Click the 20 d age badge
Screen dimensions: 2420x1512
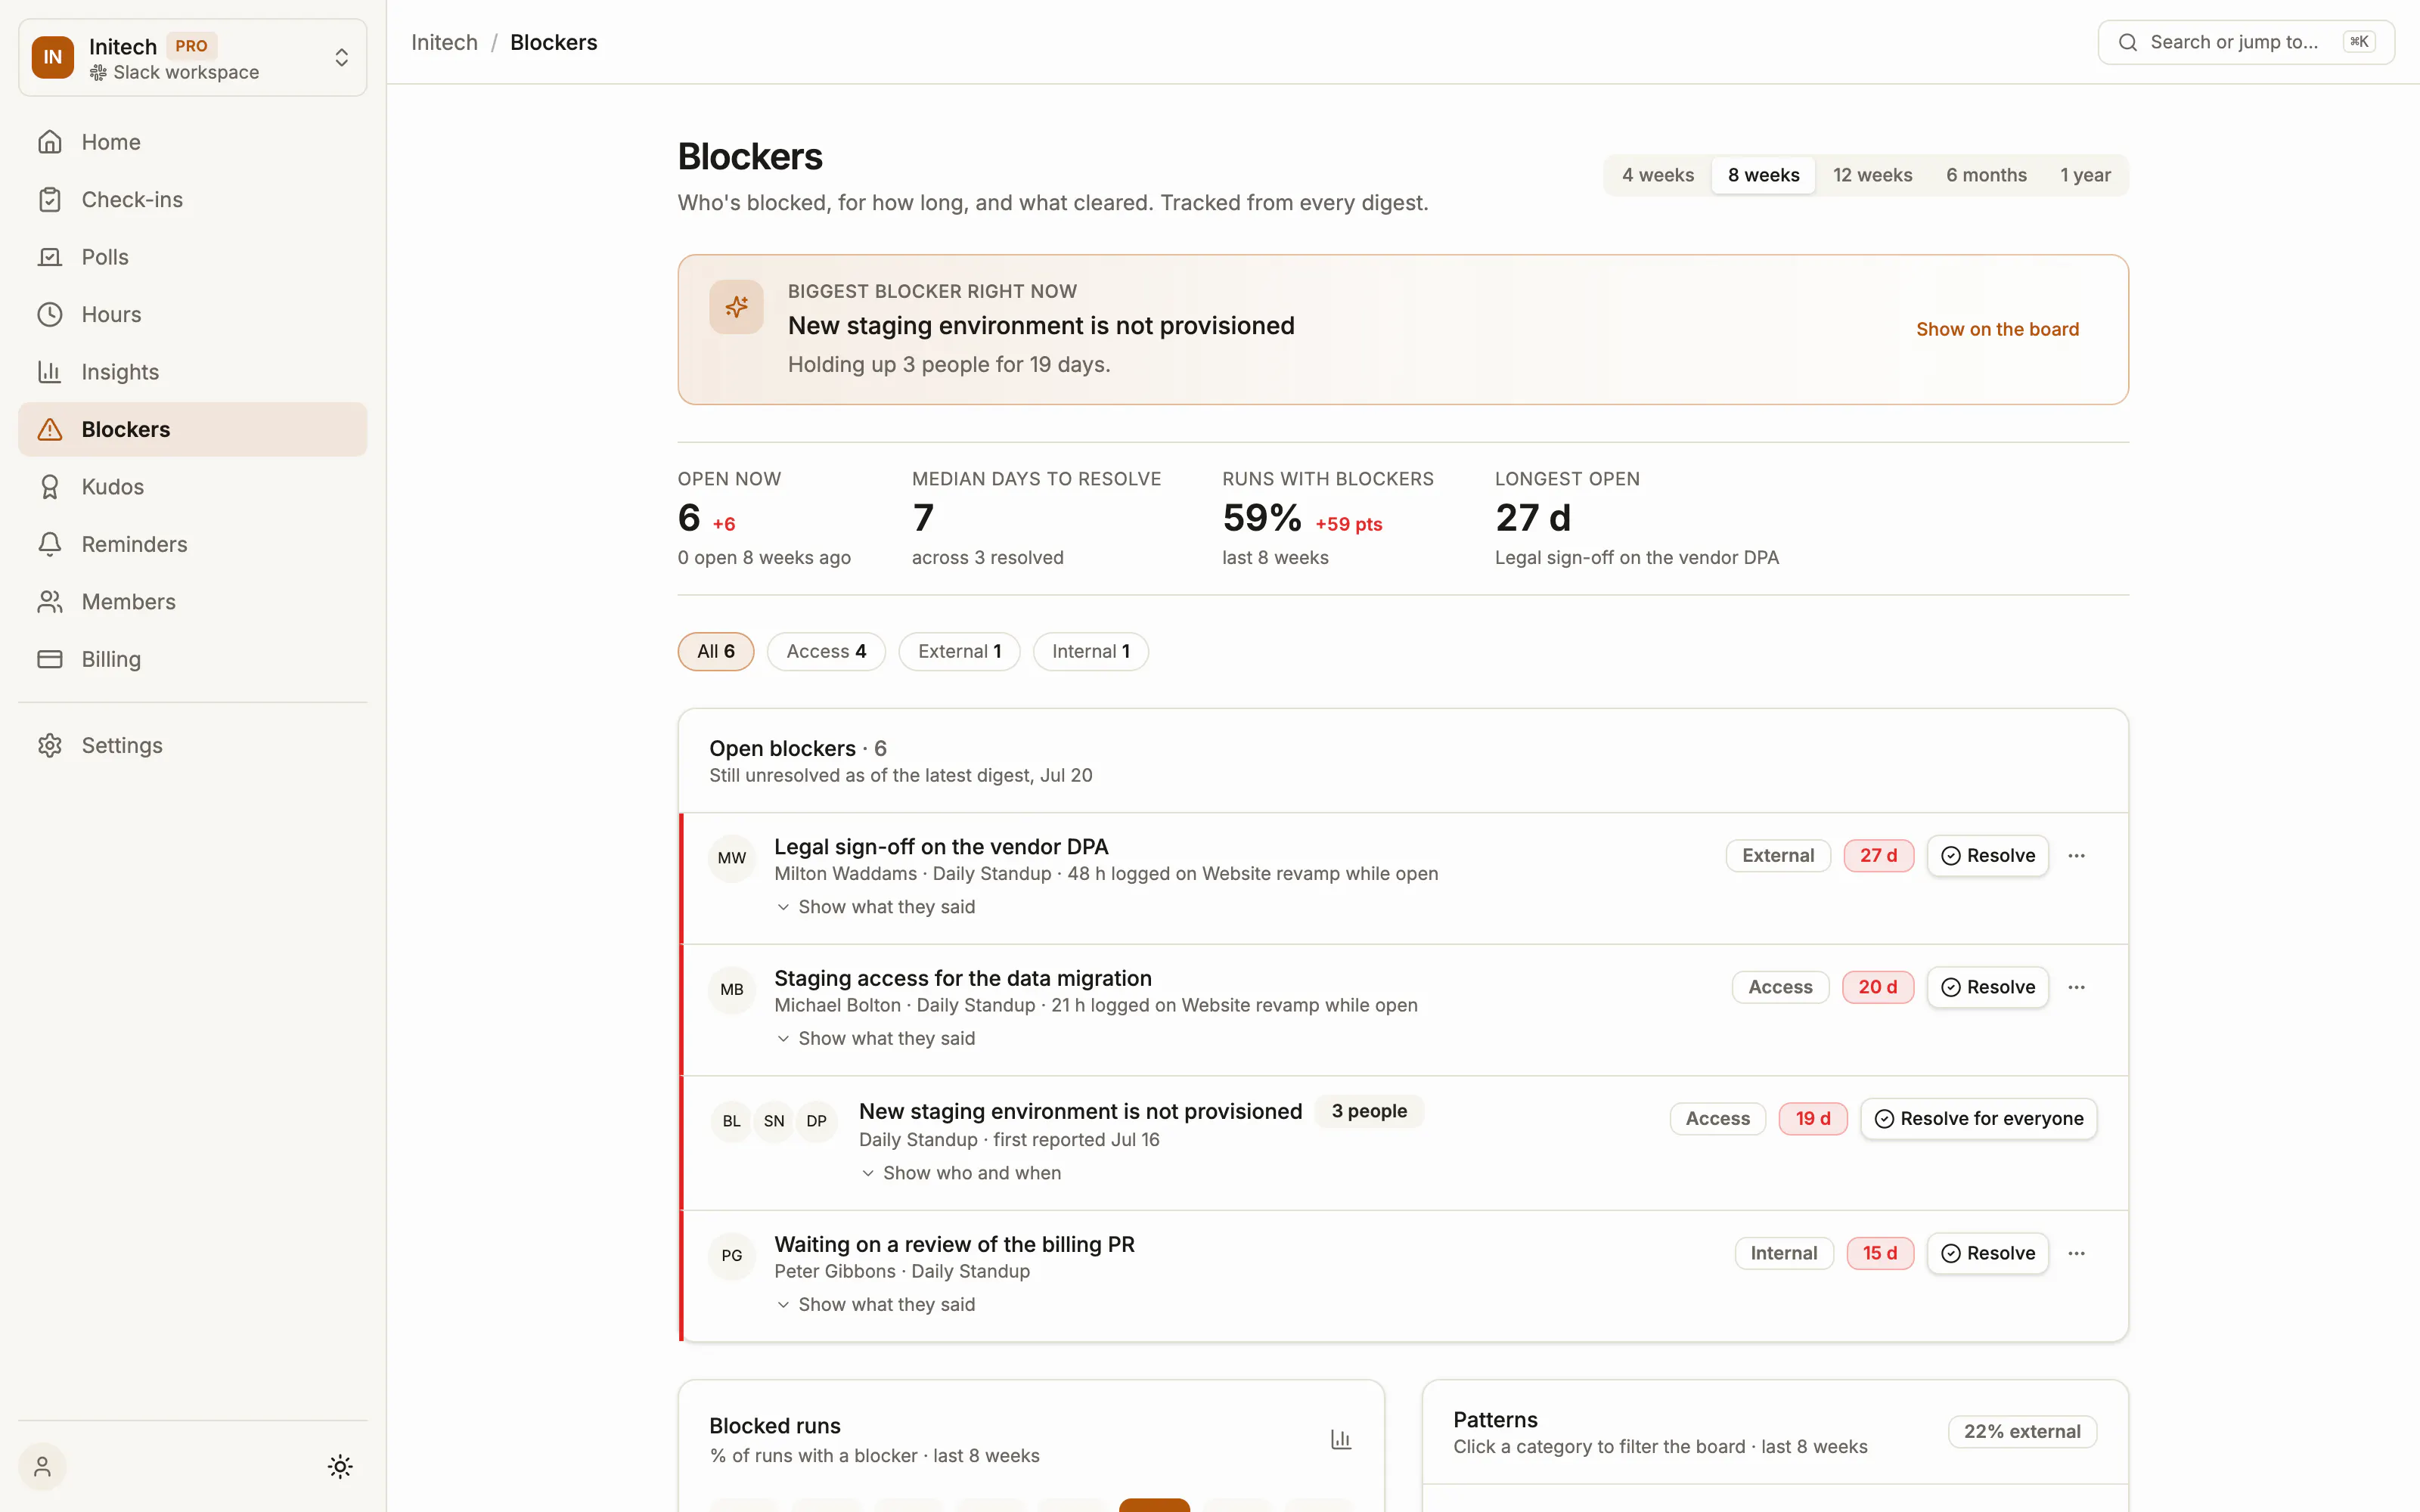(1877, 988)
